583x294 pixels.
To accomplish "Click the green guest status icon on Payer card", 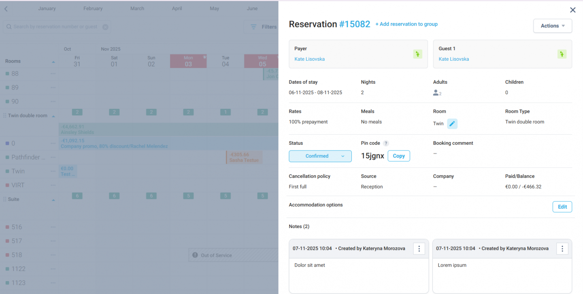I will [417, 54].
